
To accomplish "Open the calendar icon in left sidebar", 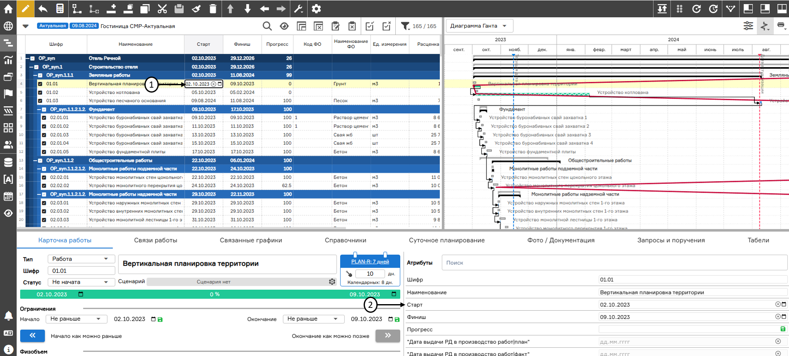I will [x=8, y=196].
